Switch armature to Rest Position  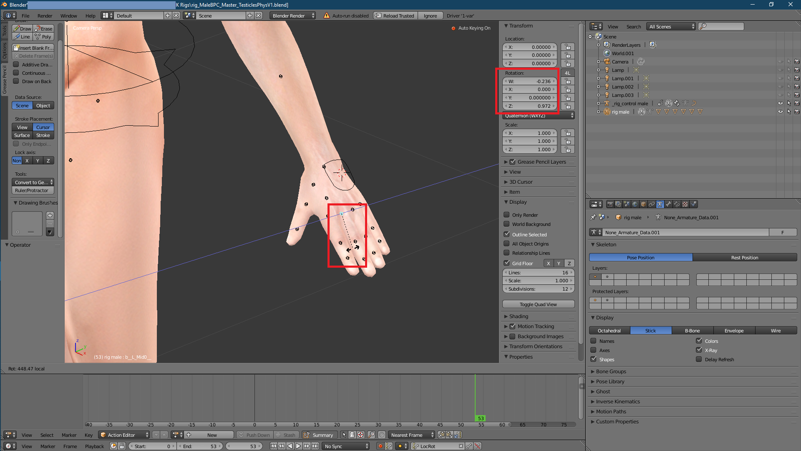(x=745, y=257)
